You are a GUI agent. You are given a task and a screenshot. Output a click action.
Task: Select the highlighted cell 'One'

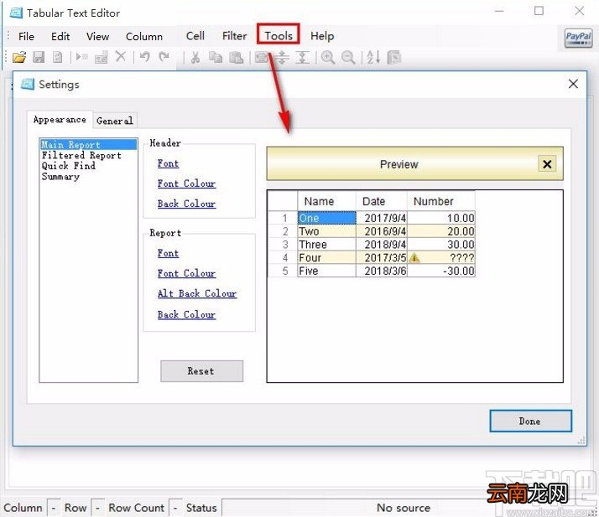point(326,218)
